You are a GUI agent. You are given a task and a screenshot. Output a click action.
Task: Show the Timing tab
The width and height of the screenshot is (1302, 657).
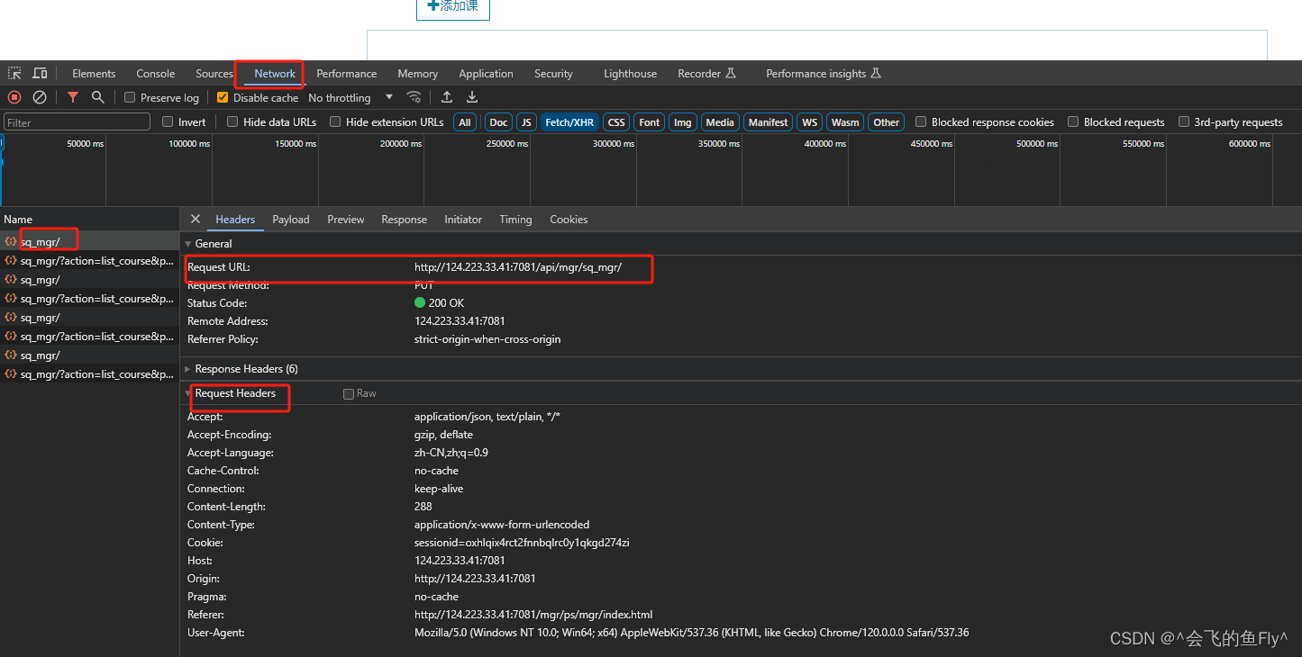click(515, 220)
